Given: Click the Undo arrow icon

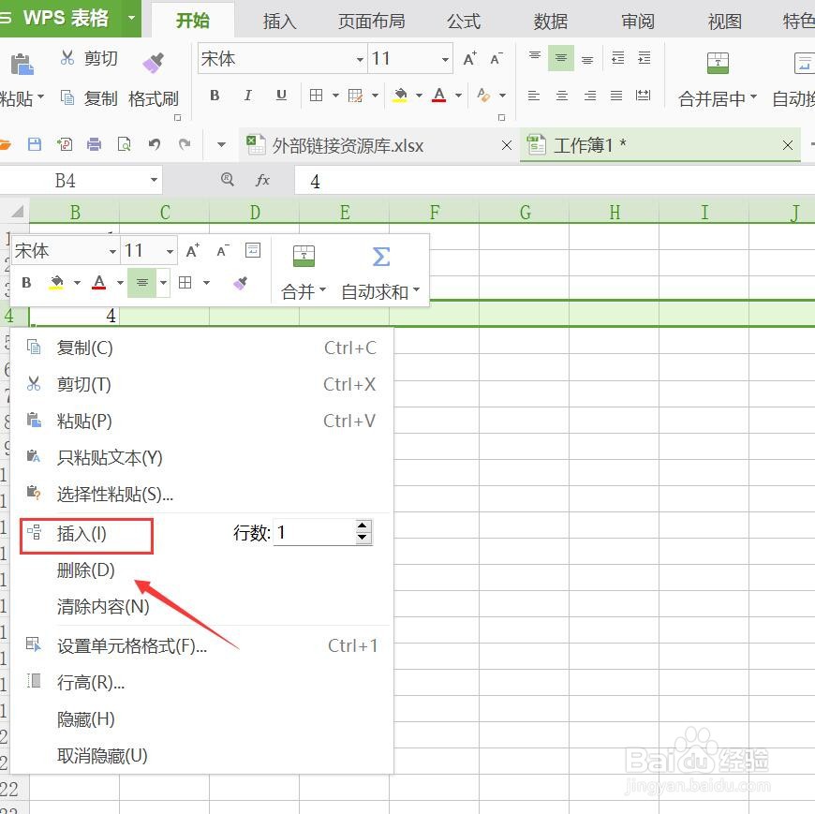Looking at the screenshot, I should (x=156, y=144).
